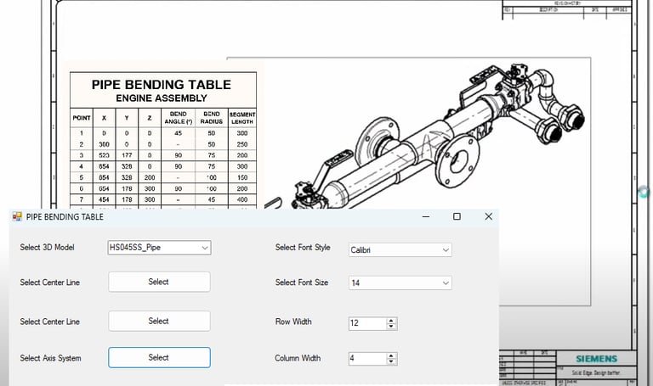Screen dimensions: 653x386
Task: Increase Row Width with up arrow
Action: (391, 321)
